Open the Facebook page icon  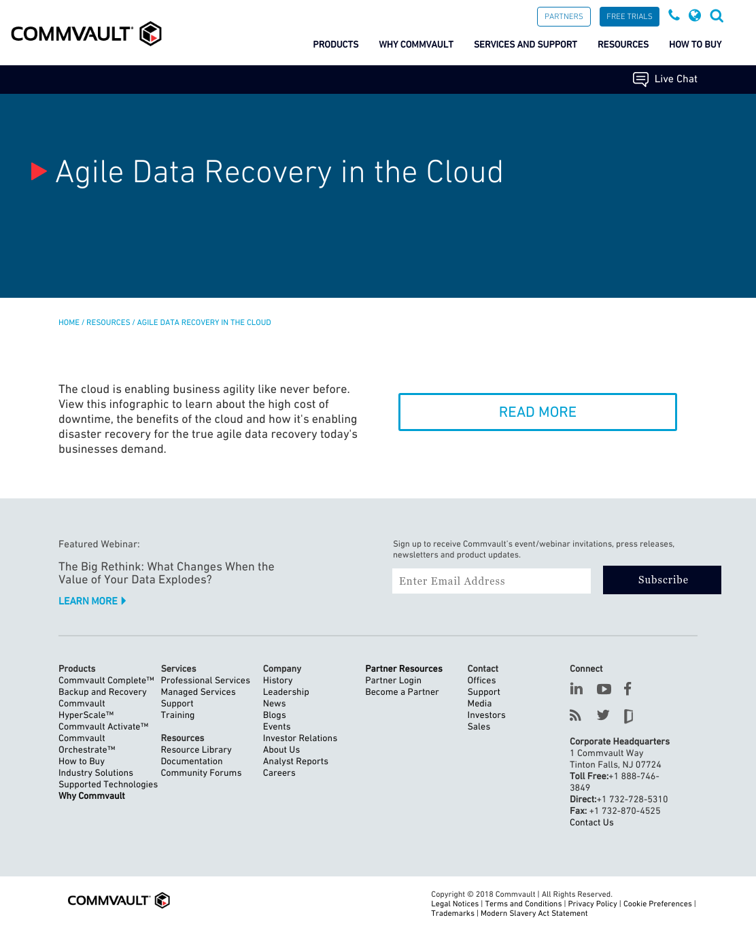[x=628, y=689]
